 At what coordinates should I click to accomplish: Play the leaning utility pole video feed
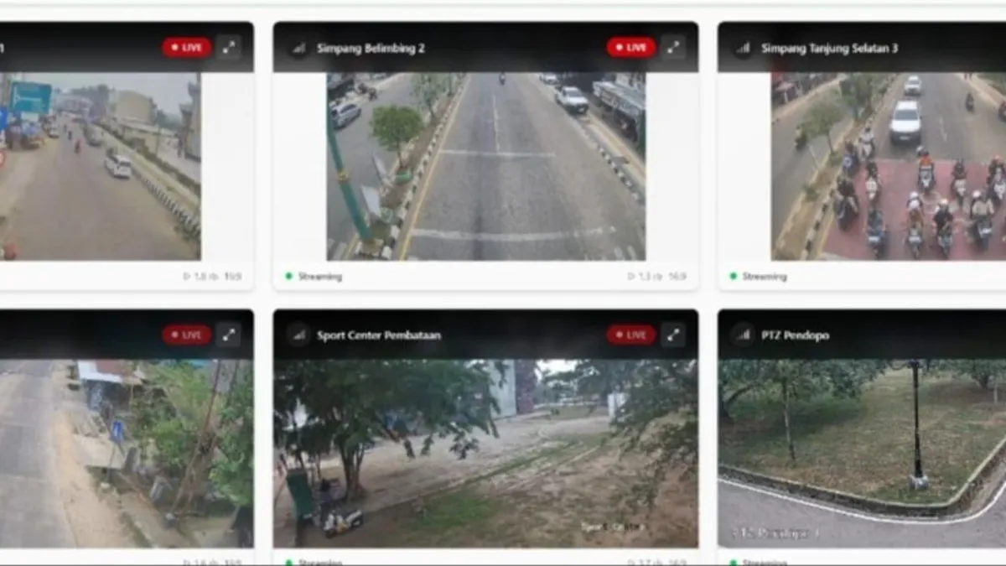tap(127, 454)
